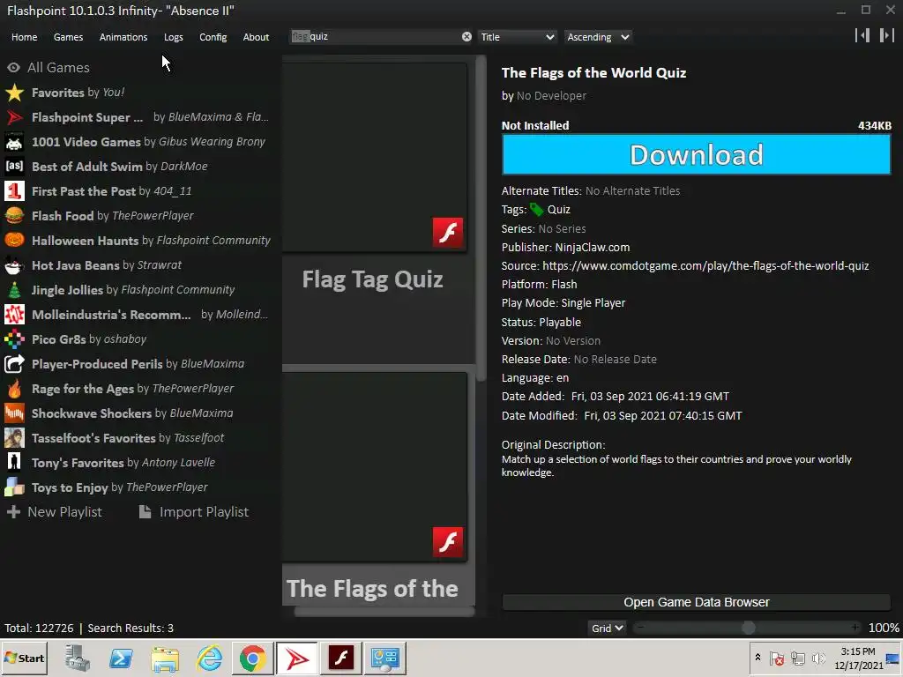Open Server Manager from the taskbar
The image size is (903, 677).
click(x=78, y=658)
